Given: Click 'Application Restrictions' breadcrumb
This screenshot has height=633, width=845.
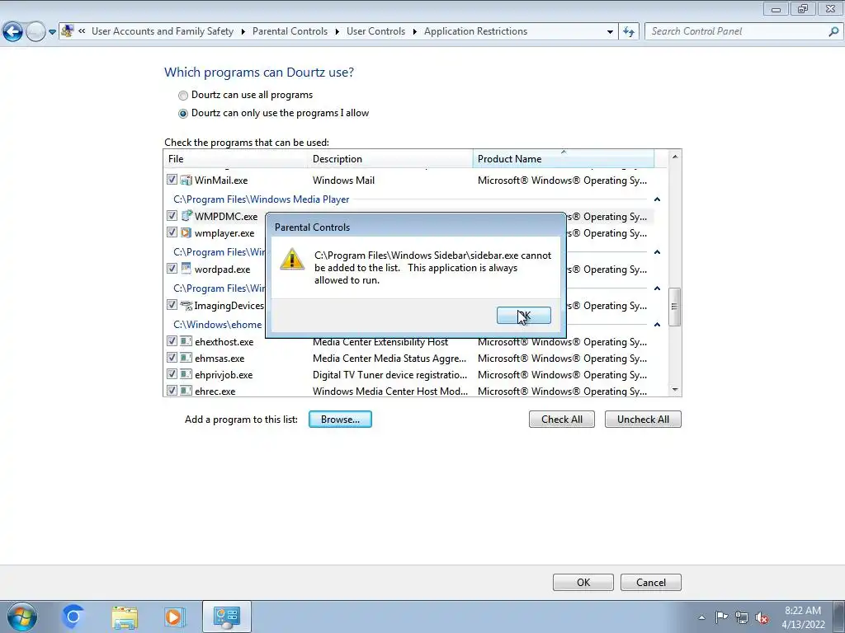Looking at the screenshot, I should point(475,31).
